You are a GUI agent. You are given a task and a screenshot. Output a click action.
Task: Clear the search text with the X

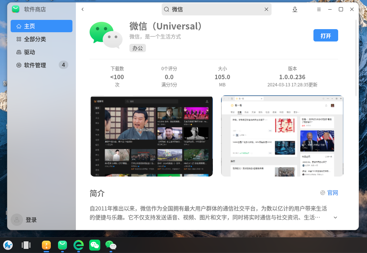click(x=266, y=10)
